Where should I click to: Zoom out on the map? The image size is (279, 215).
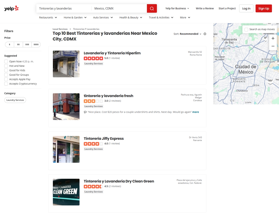tap(273, 46)
